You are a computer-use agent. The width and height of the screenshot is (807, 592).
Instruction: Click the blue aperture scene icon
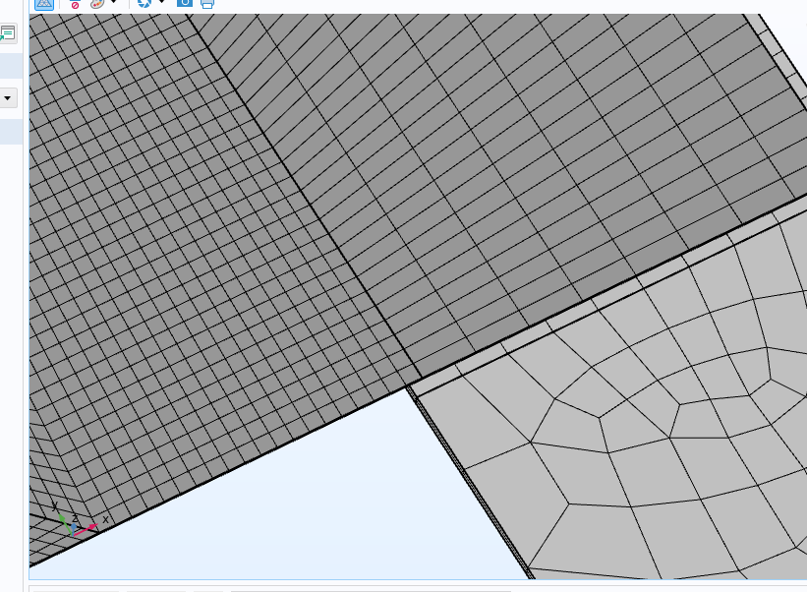(x=144, y=4)
